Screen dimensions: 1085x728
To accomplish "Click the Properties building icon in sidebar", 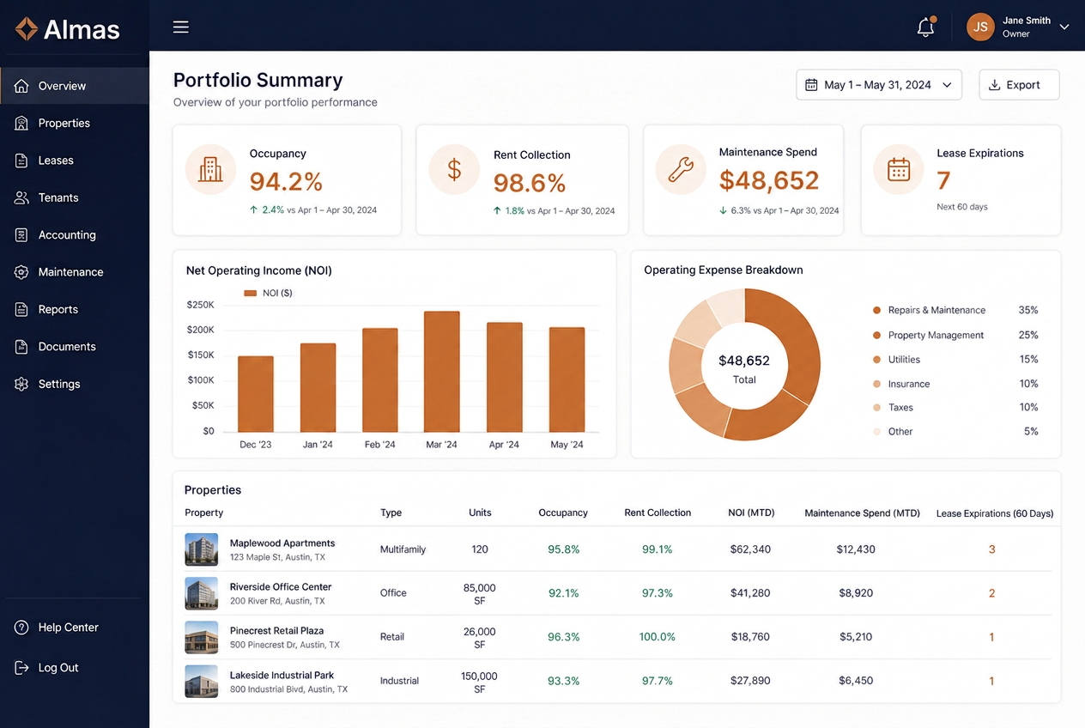I will [21, 123].
